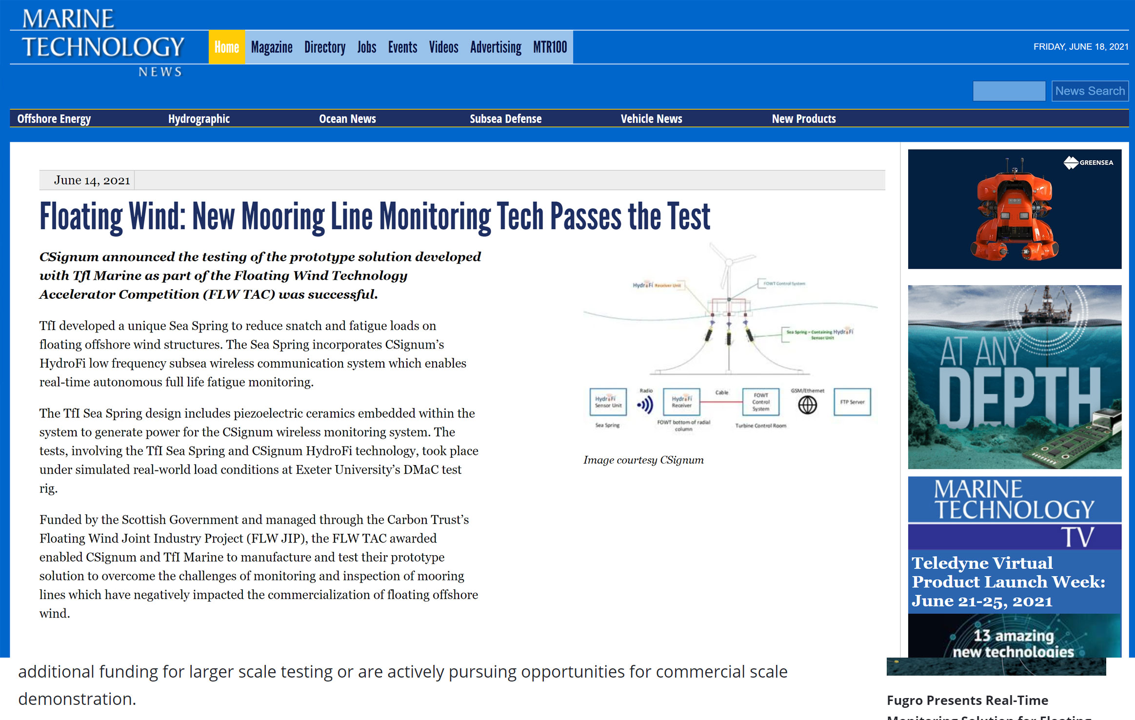Open the Vehicle News category
This screenshot has width=1135, height=720.
click(x=651, y=119)
